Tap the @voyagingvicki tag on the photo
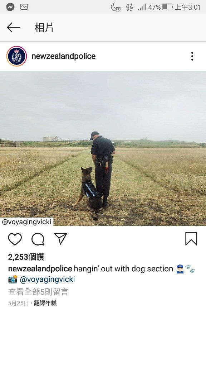The height and width of the screenshot is (367, 206). pyautogui.click(x=26, y=221)
